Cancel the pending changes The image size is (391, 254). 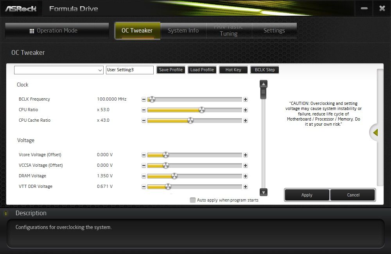coord(353,195)
